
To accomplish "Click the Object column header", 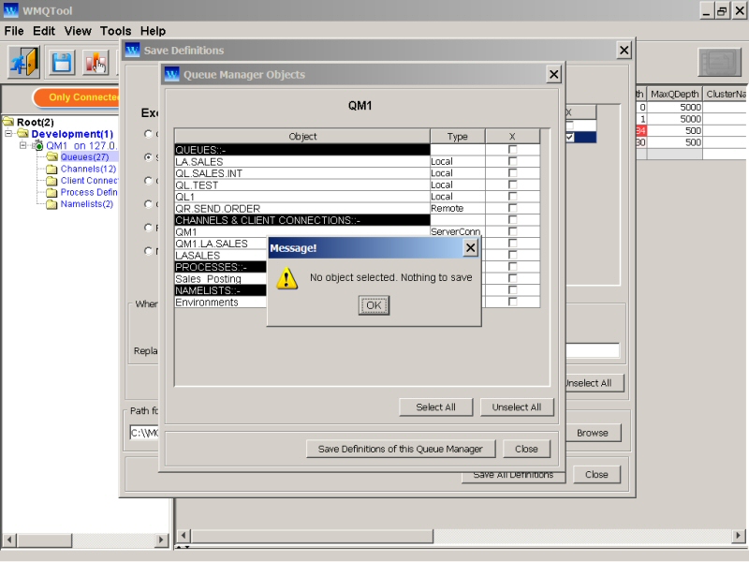I will pos(302,136).
